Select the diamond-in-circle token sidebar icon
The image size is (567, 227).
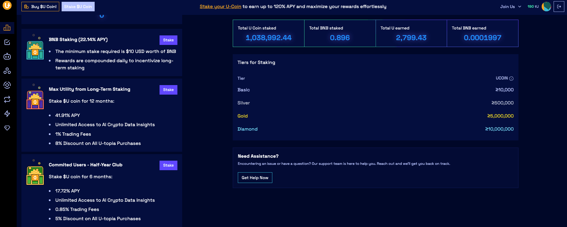click(x=7, y=85)
